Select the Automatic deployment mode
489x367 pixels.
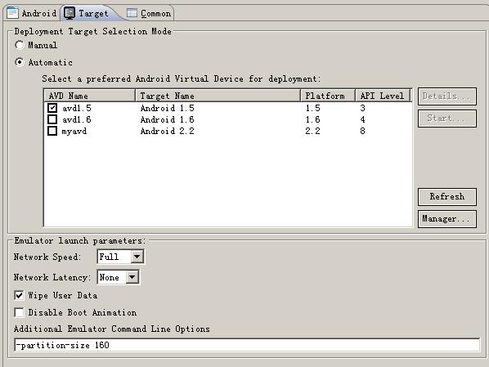coord(20,62)
